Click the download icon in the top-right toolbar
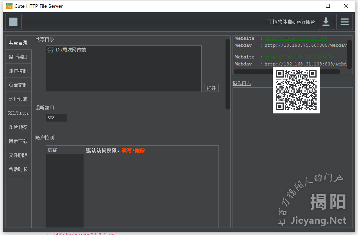This screenshot has width=358, height=235. (326, 21)
